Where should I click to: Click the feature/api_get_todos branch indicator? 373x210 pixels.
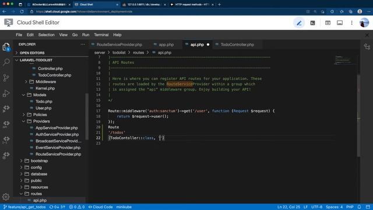pyautogui.click(x=24, y=207)
